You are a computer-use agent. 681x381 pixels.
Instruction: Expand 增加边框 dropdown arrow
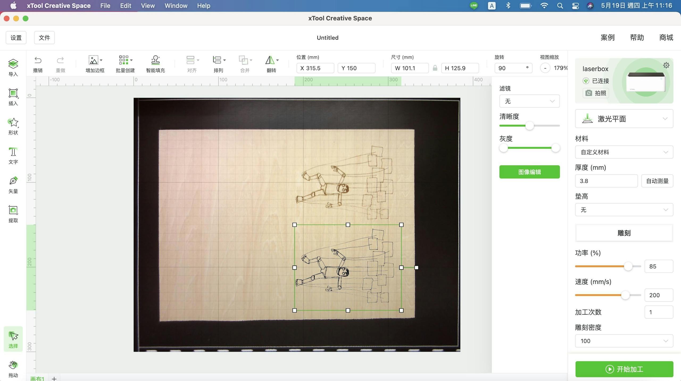point(101,60)
